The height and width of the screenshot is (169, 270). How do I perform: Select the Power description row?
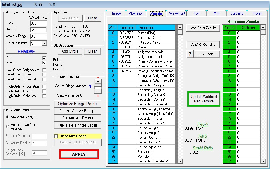point(155,47)
